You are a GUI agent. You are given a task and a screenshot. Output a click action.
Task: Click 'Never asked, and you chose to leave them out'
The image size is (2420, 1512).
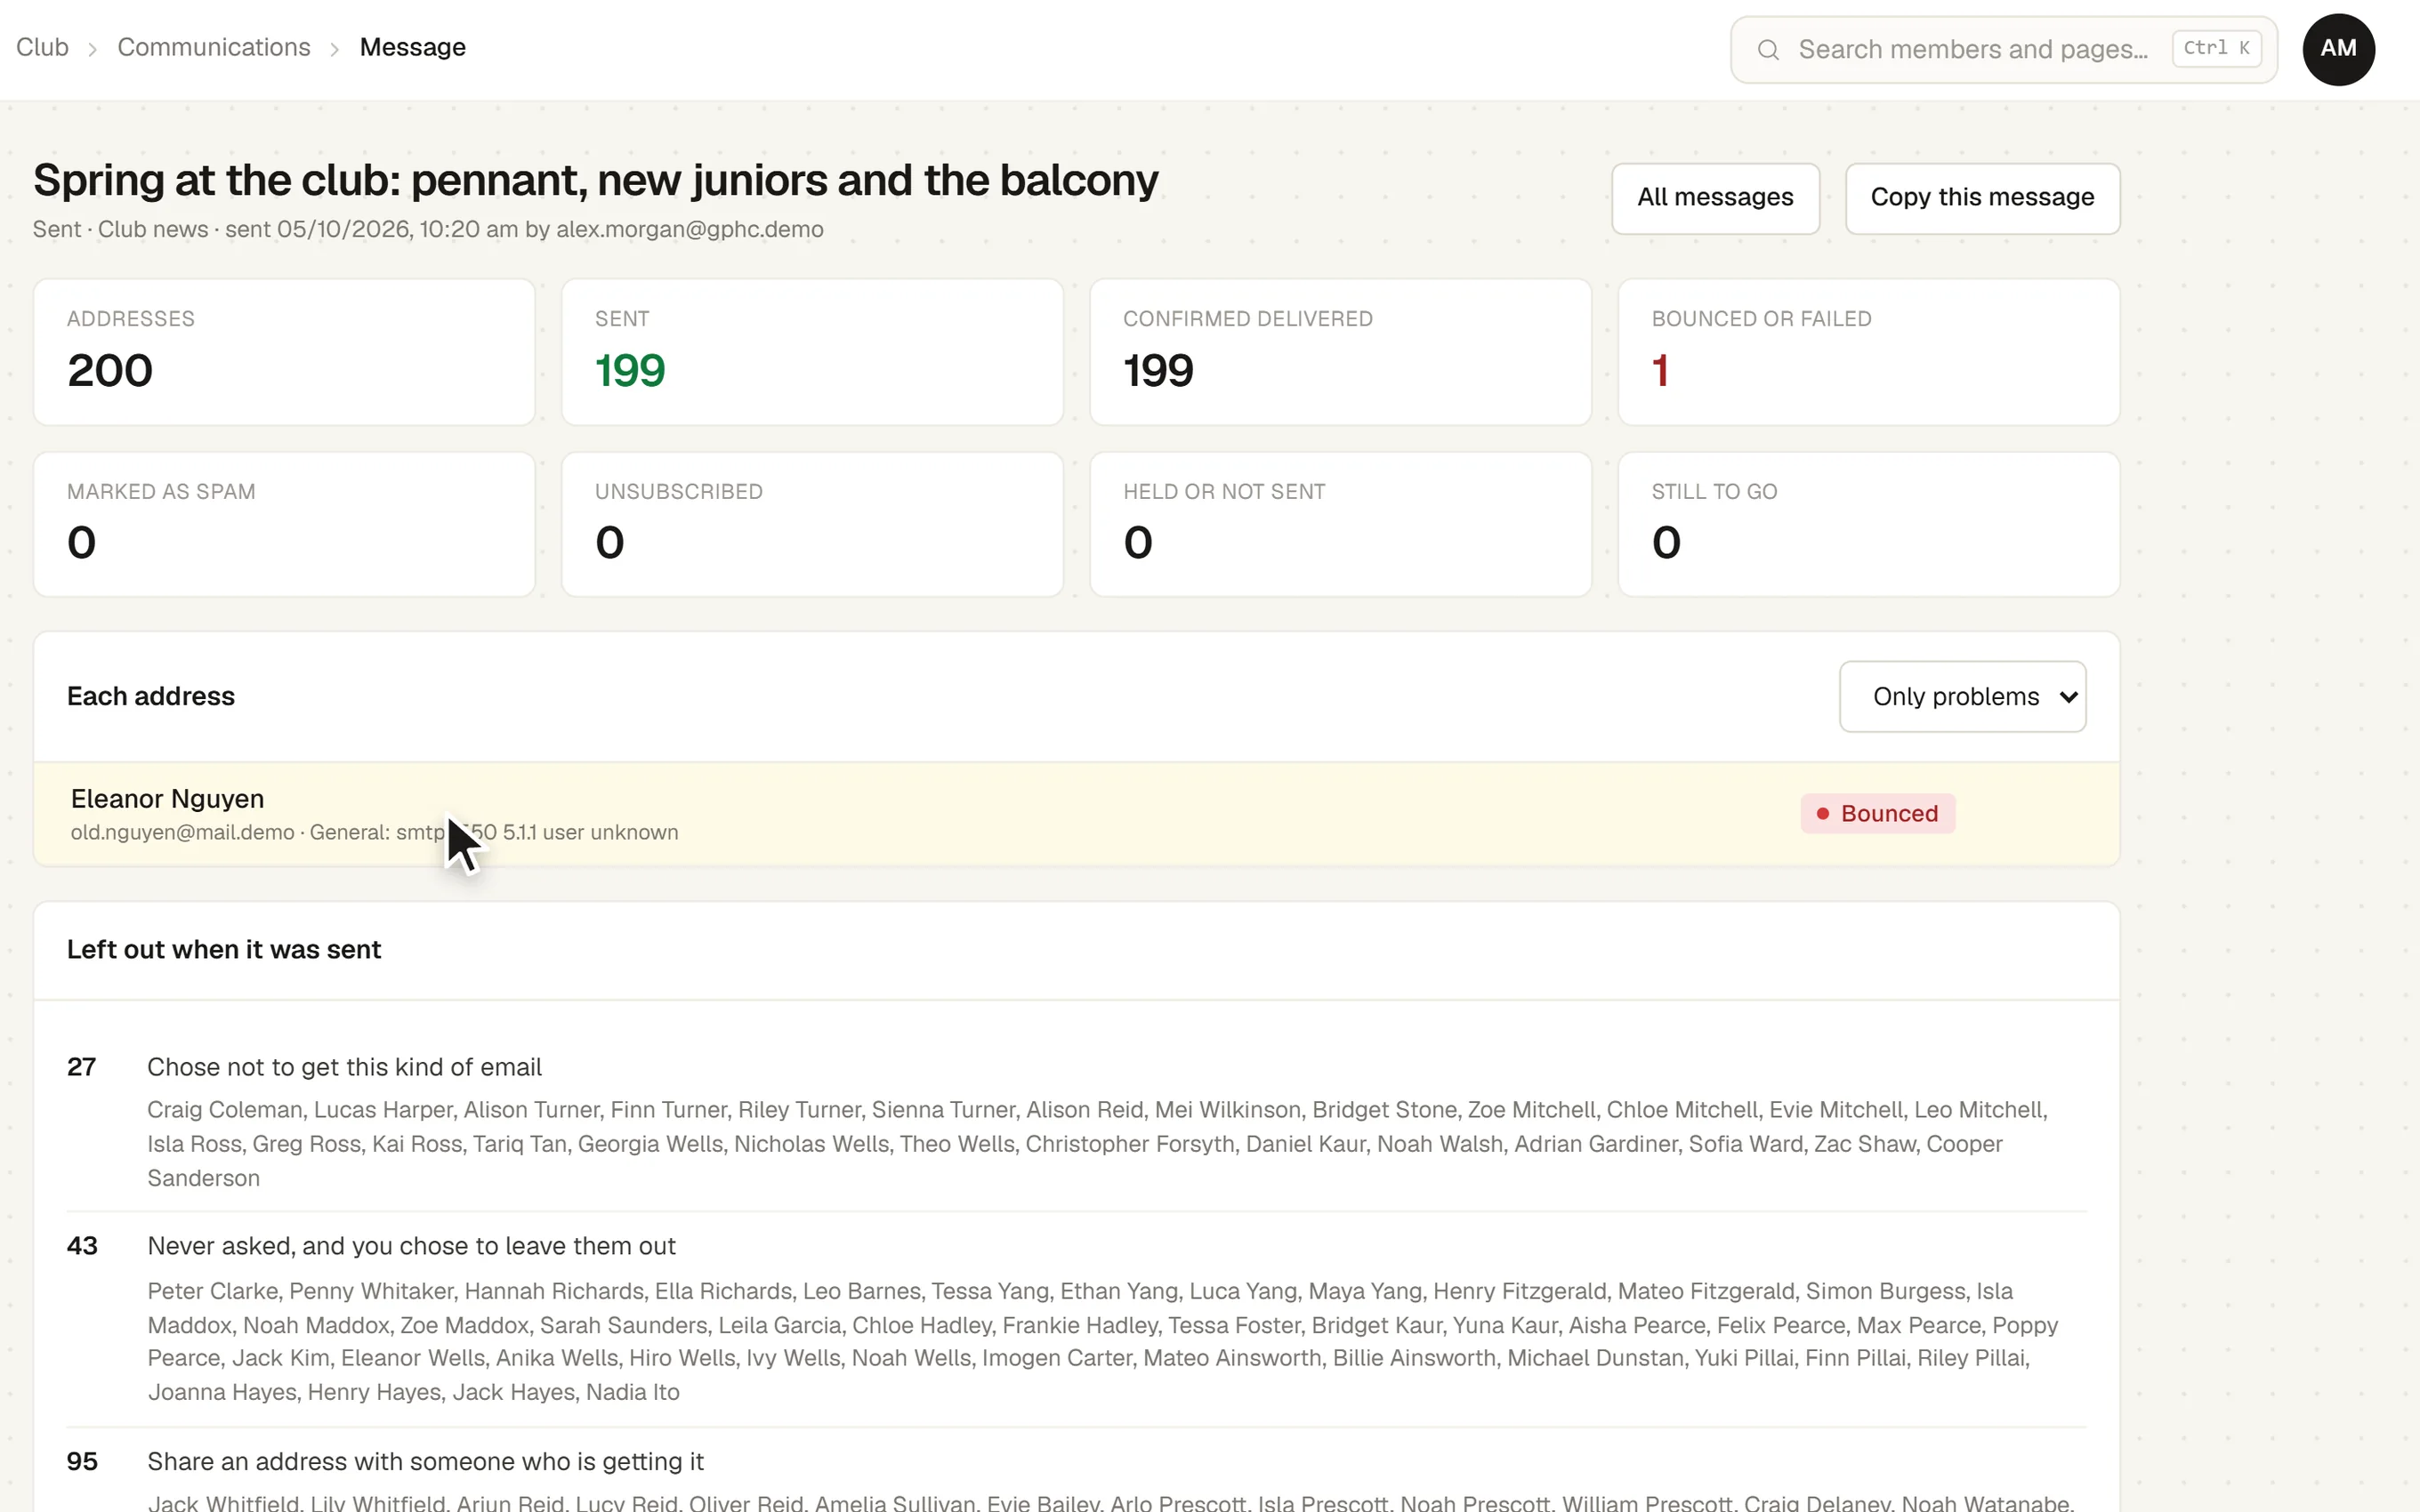412,1246
